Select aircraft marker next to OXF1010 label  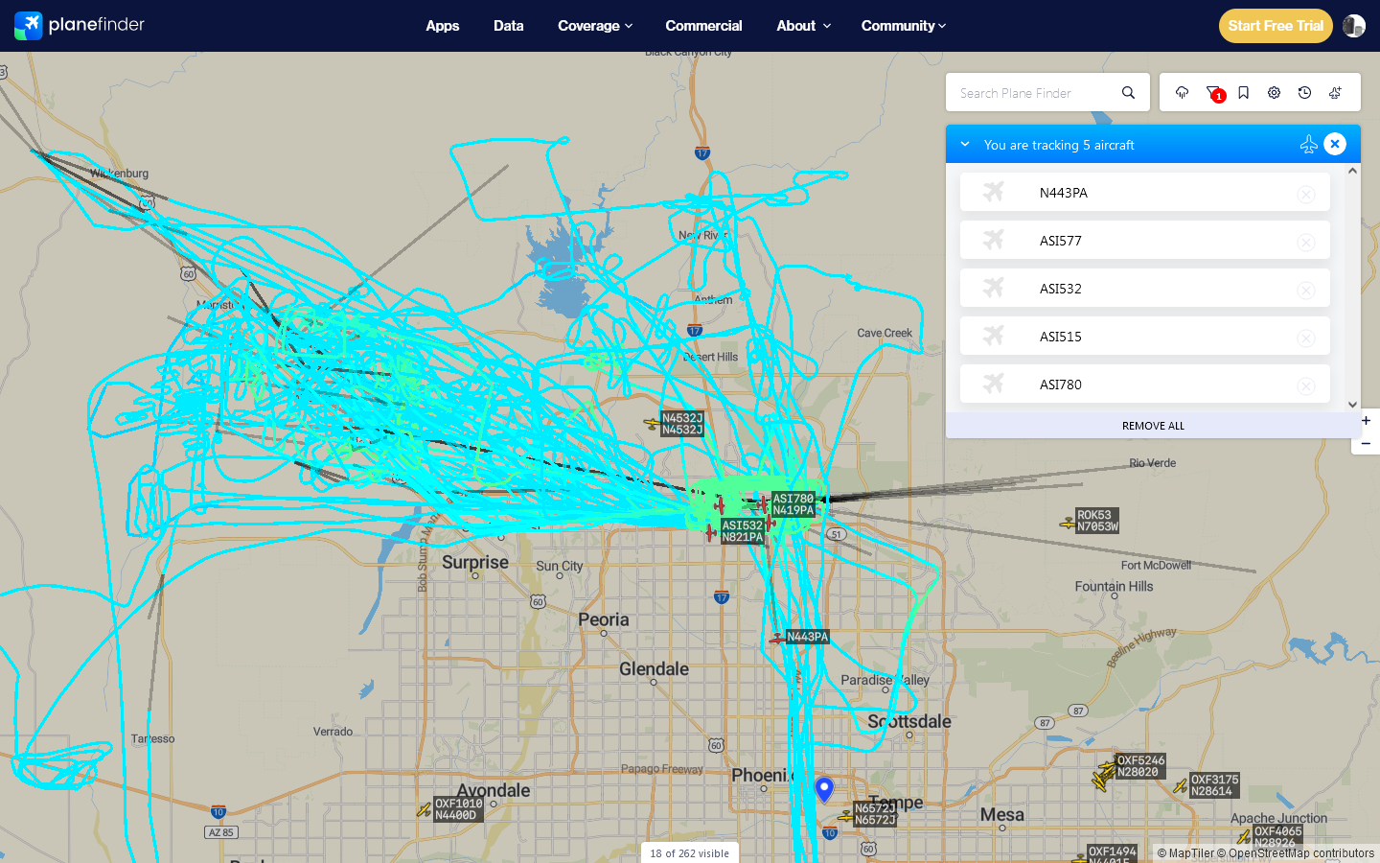[424, 809]
